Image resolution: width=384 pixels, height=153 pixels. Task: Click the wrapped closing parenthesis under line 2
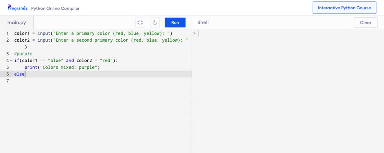(26, 47)
